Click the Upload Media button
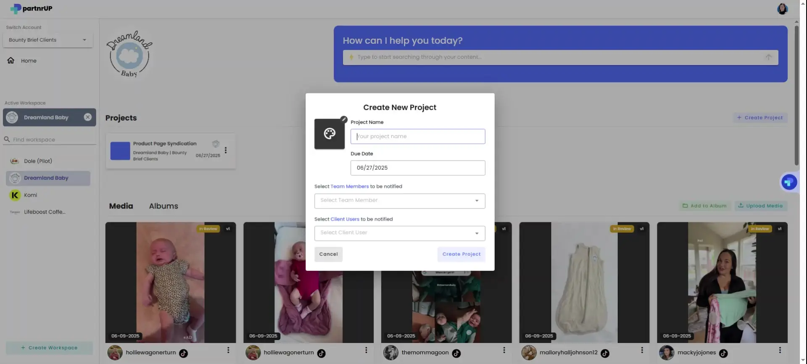The height and width of the screenshot is (364, 807). (760, 206)
